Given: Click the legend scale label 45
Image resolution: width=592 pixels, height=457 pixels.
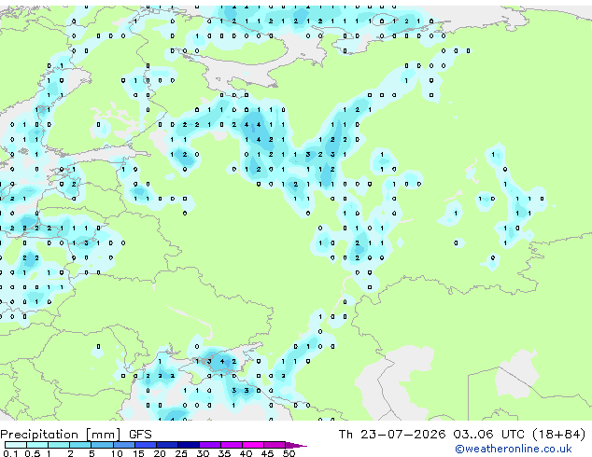Looking at the screenshot, I should (267, 453).
